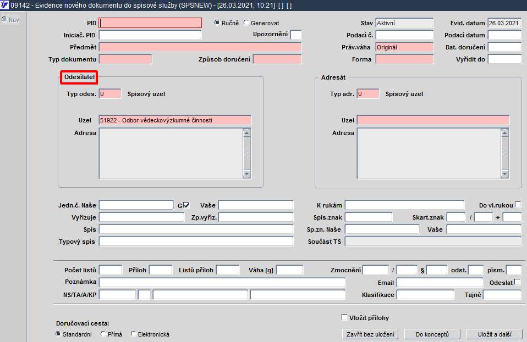
Task: Click scroll down arrow in Odesílatel Adresa box
Action: pyautogui.click(x=247, y=174)
